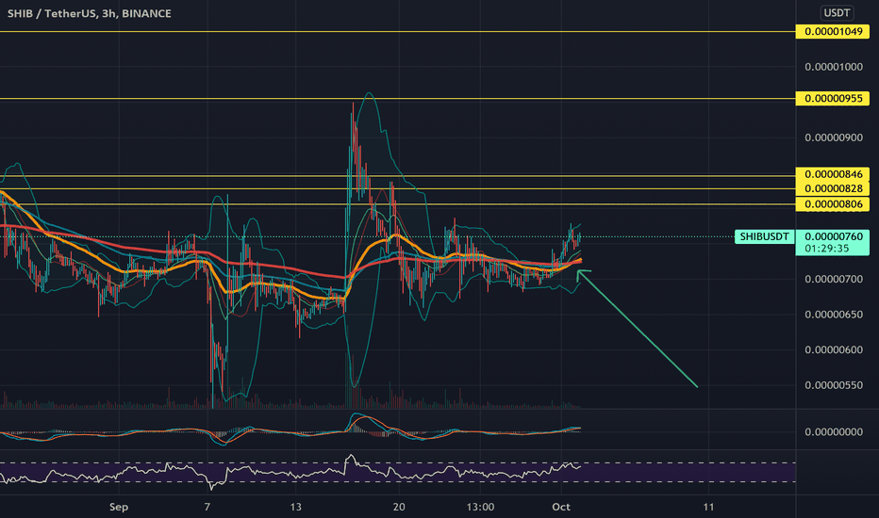Image resolution: width=879 pixels, height=518 pixels.
Task: Click the 11 date on time axis
Action: coord(708,507)
